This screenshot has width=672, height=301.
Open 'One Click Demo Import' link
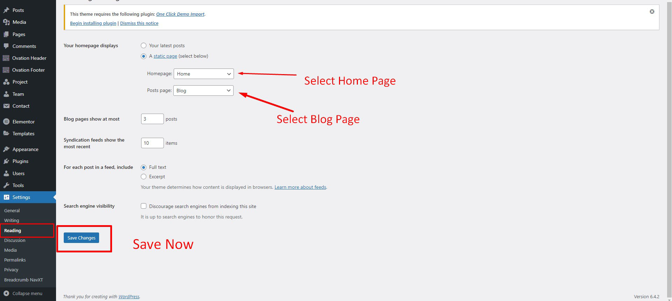click(x=180, y=14)
